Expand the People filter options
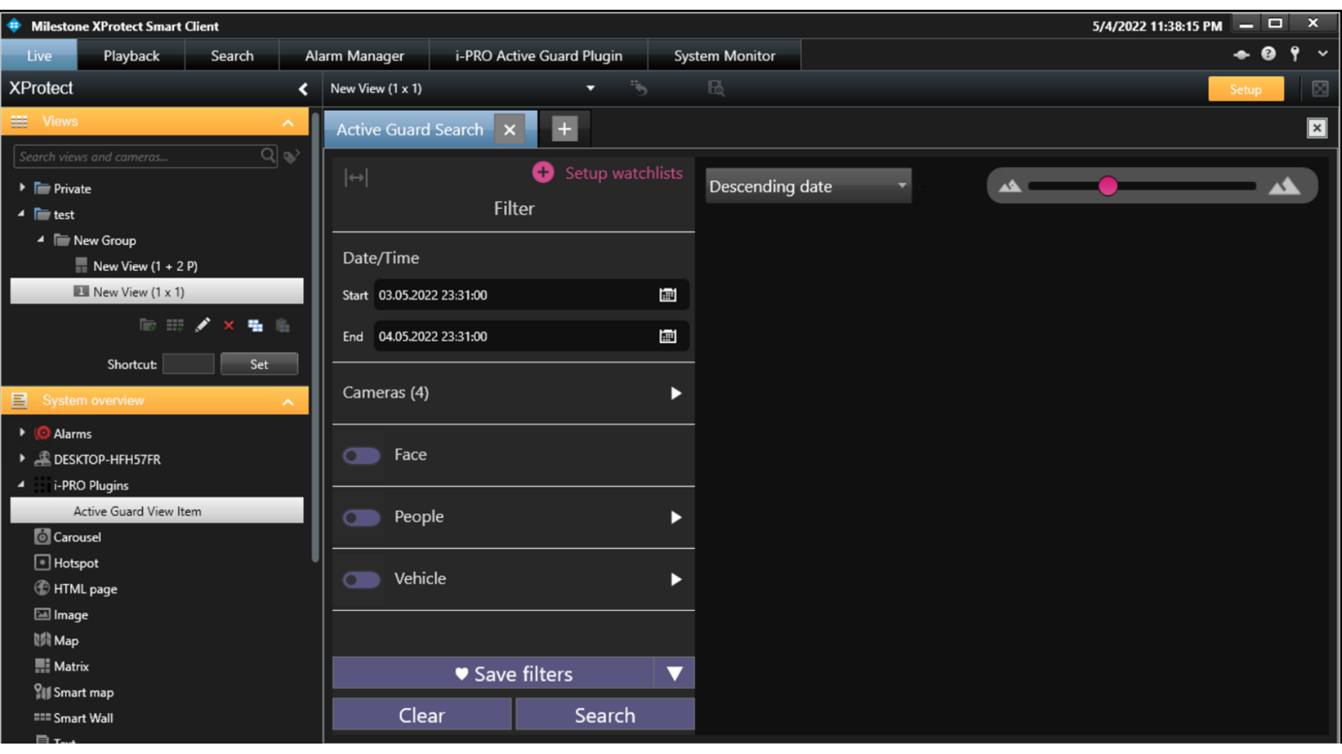1342x754 pixels. [x=675, y=517]
